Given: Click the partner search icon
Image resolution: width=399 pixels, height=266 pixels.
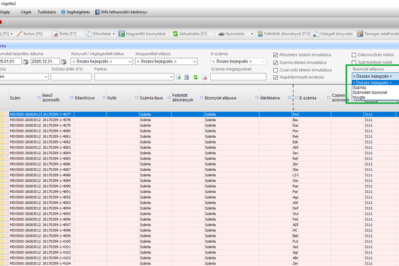Looking at the screenshot, I should pos(187,77).
